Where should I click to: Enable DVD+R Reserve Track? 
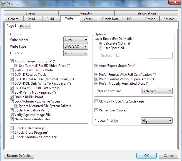pyautogui.click(x=12, y=75)
